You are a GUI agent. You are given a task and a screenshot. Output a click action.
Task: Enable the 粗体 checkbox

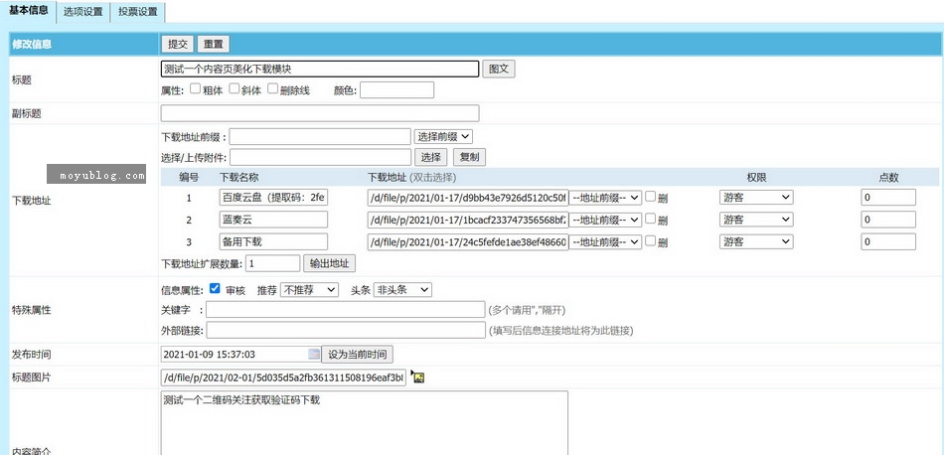pyautogui.click(x=195, y=89)
